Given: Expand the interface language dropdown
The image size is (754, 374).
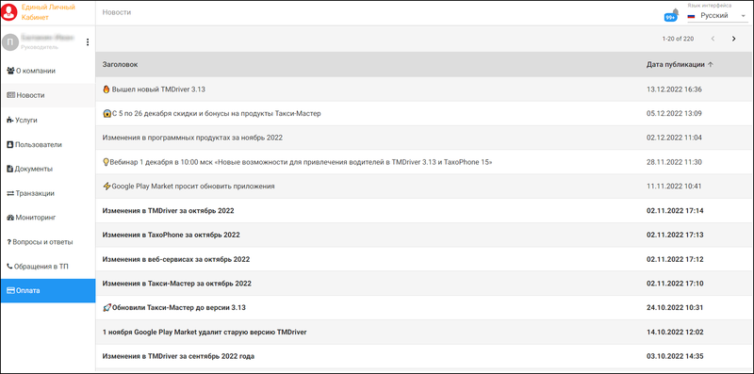Looking at the screenshot, I should pyautogui.click(x=717, y=16).
